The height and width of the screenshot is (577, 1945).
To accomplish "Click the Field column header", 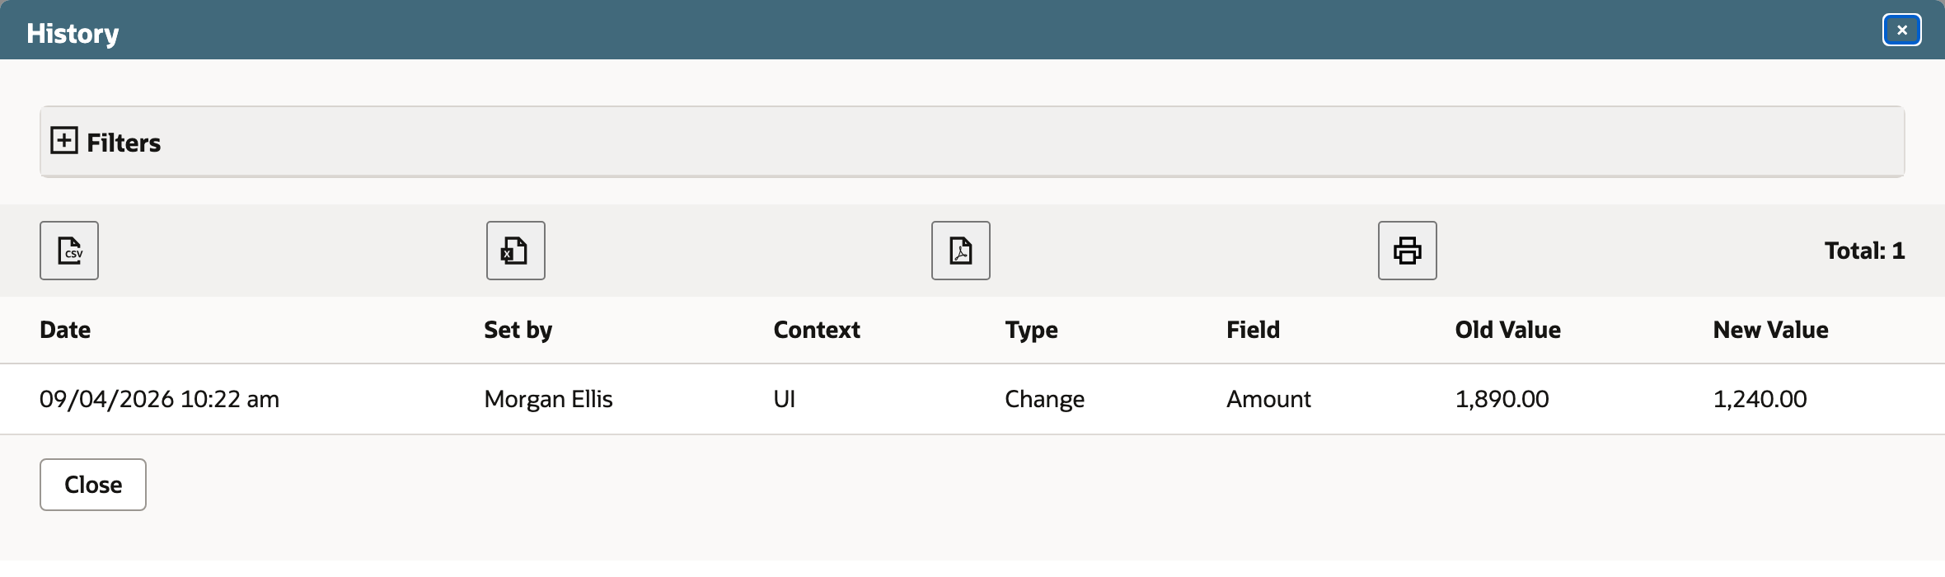I will pyautogui.click(x=1253, y=330).
